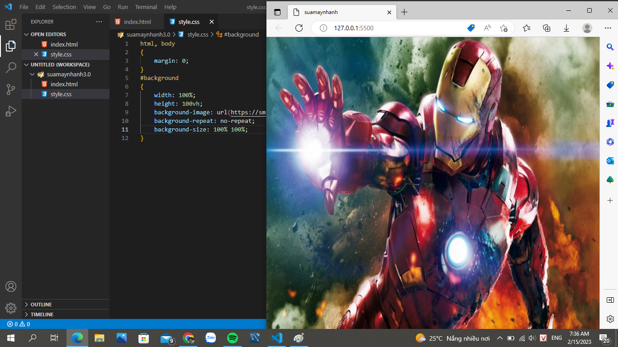Open the Source Control view

coord(11,89)
